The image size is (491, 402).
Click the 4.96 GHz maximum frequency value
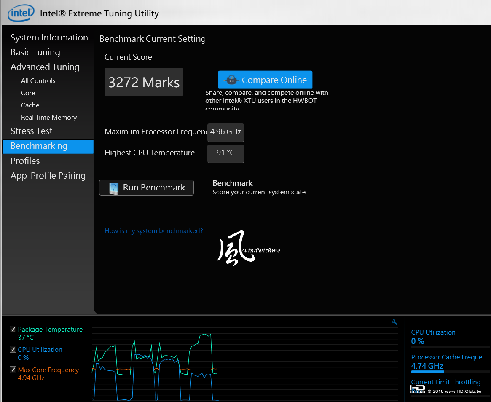point(225,132)
